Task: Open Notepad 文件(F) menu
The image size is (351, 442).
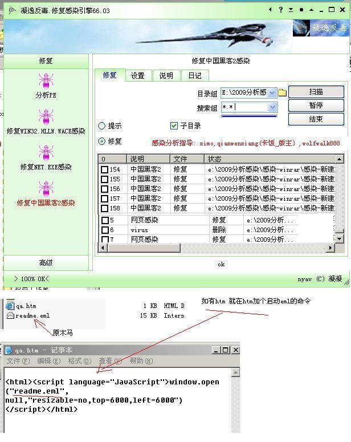Action: pos(18,361)
